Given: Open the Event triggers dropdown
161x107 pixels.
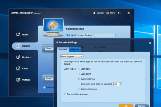Looking at the screenshot, I should tap(72, 56).
